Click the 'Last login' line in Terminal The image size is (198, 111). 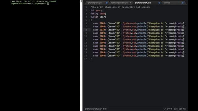tap(33, 2)
